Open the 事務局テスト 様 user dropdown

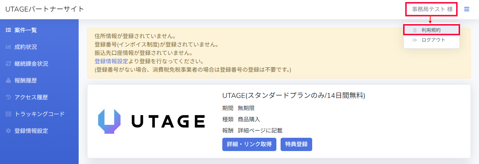pos(432,9)
